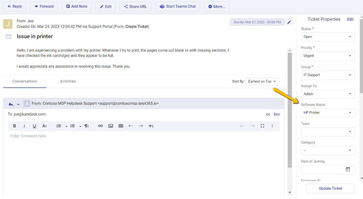Expand the Priority dropdown set to Urgent
The width and height of the screenshot is (363, 199).
[328, 56]
